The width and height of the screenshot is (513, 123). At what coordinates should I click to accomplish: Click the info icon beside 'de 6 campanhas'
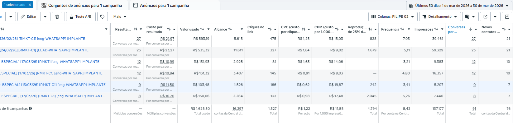30,109
